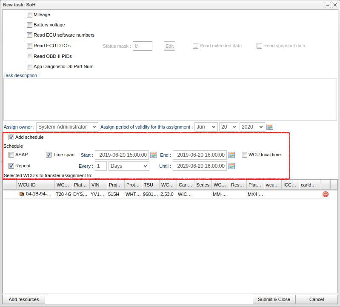Enable the Mileage checkbox

pyautogui.click(x=29, y=14)
